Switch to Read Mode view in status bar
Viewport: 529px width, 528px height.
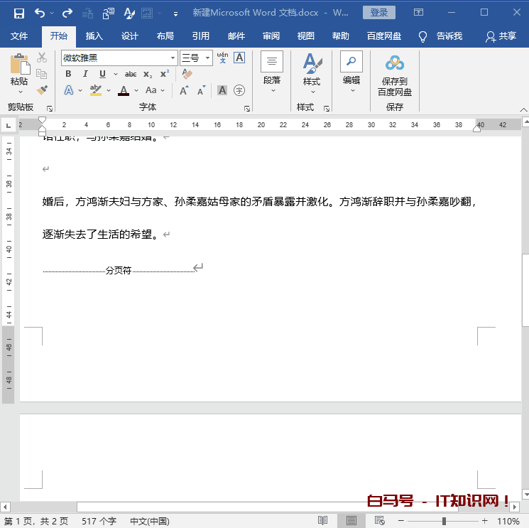click(x=322, y=521)
